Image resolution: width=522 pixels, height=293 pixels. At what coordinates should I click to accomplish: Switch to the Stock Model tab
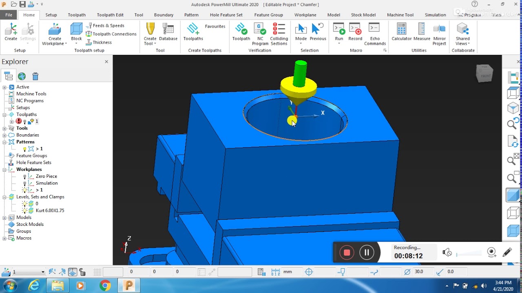[x=363, y=15]
